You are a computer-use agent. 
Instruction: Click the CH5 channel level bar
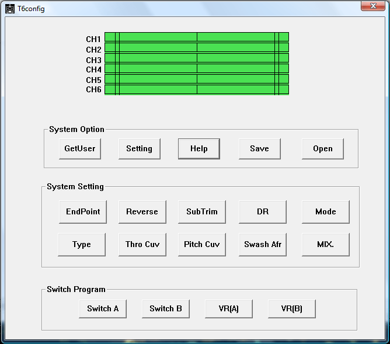197,79
